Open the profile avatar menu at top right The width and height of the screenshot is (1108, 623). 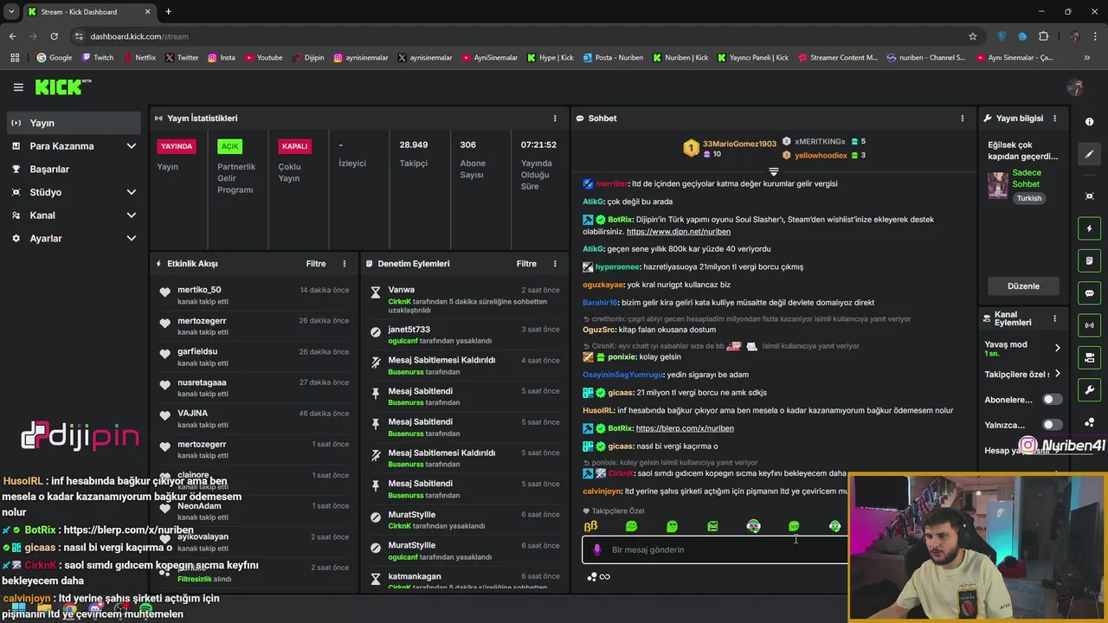(1076, 87)
